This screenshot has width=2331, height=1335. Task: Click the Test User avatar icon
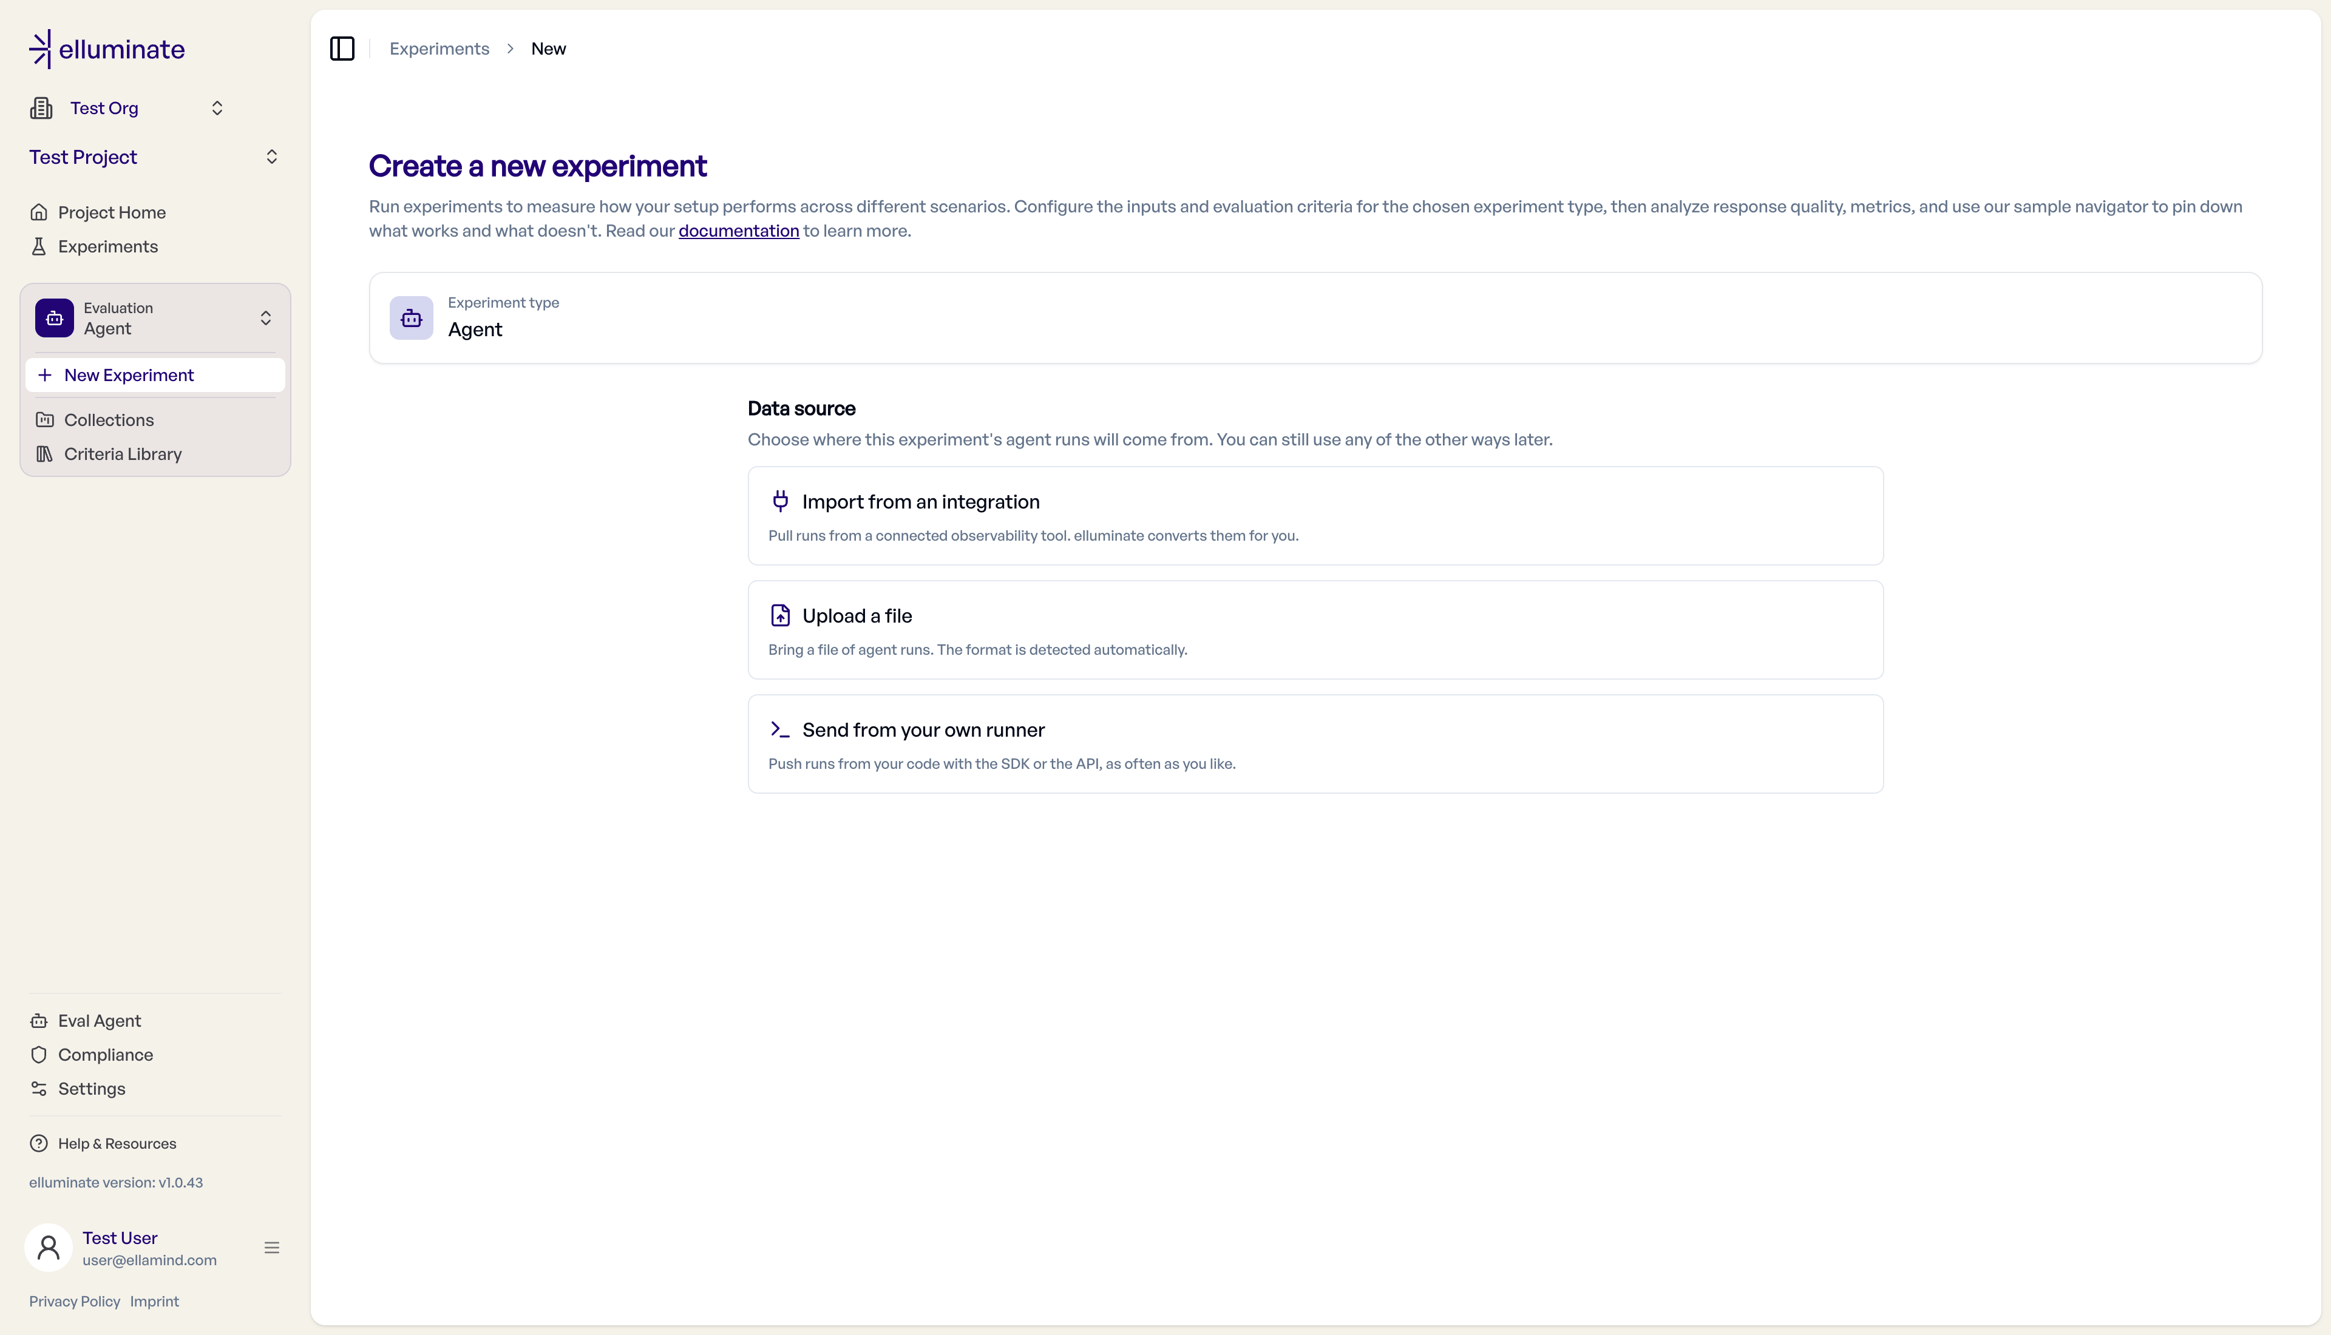point(49,1247)
